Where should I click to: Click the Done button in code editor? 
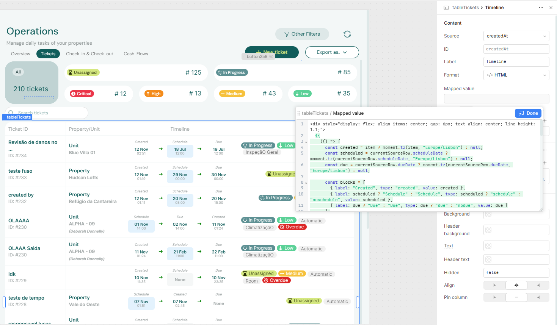(528, 113)
